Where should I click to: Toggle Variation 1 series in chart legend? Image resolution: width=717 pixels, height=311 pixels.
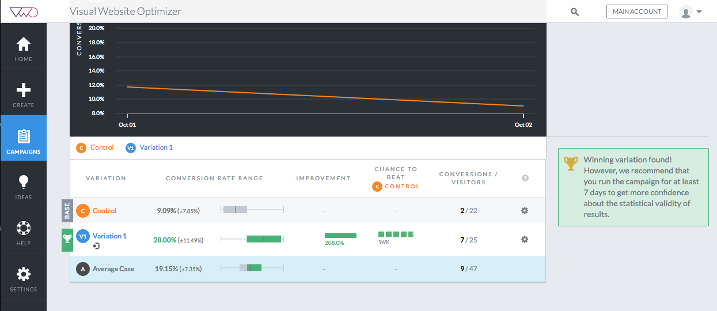(149, 147)
